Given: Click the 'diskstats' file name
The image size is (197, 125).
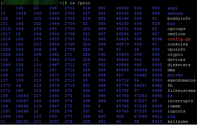Looking at the screenshot, I should pyautogui.click(x=179, y=65).
